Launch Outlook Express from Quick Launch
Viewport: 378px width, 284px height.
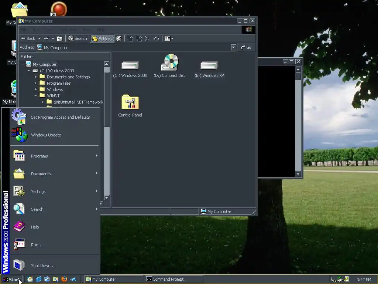[47, 280]
